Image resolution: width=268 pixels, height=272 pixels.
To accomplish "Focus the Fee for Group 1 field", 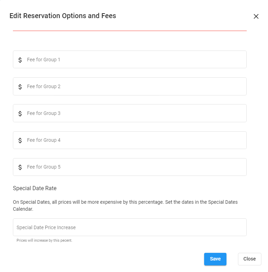I will click(134, 60).
